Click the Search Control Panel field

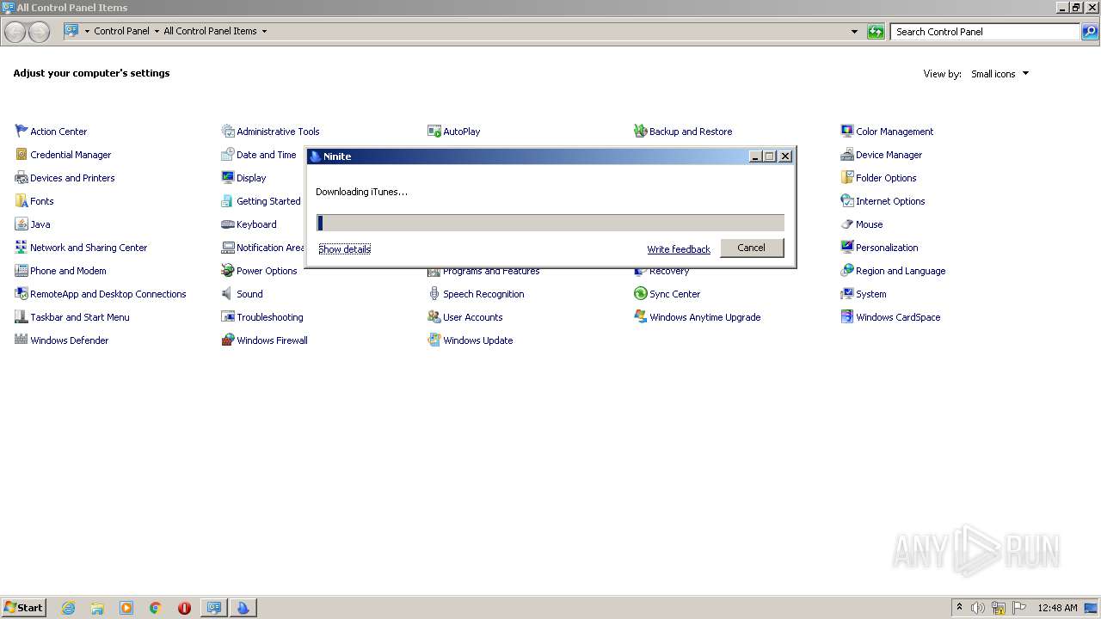(985, 32)
